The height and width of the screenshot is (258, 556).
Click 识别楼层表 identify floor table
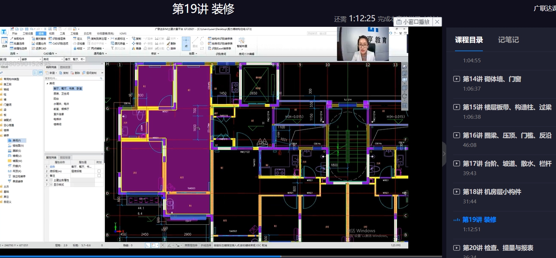57,39
